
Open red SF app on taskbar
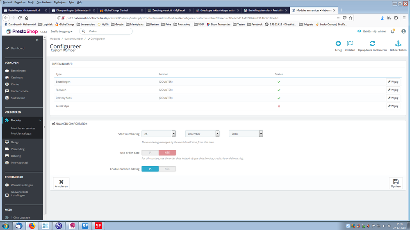[98, 225]
